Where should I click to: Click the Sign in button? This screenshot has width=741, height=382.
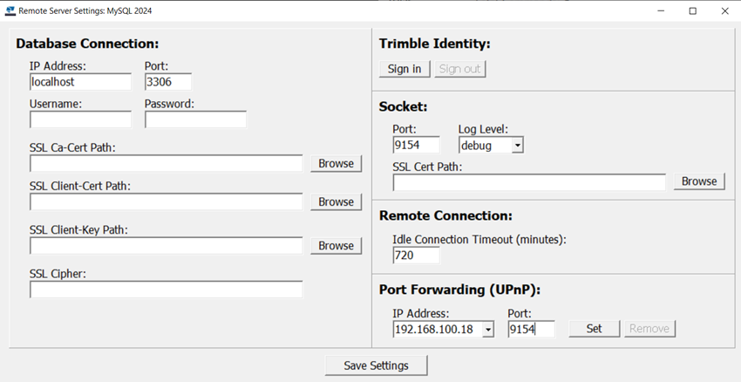(x=404, y=69)
